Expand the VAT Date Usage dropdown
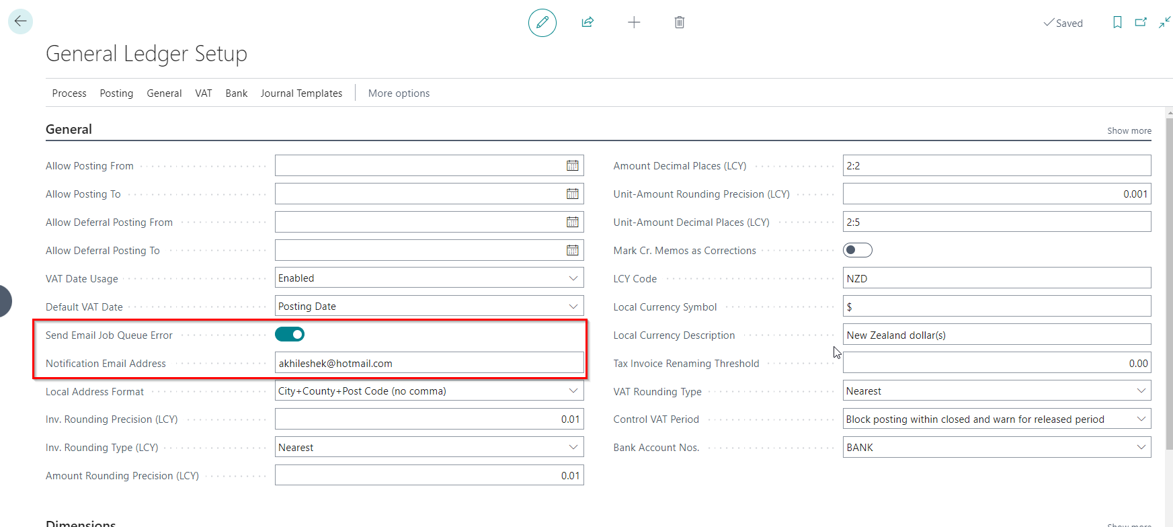This screenshot has height=527, width=1173. point(573,278)
